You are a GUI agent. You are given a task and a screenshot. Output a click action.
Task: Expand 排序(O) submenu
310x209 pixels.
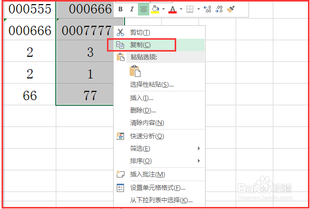click(160, 161)
